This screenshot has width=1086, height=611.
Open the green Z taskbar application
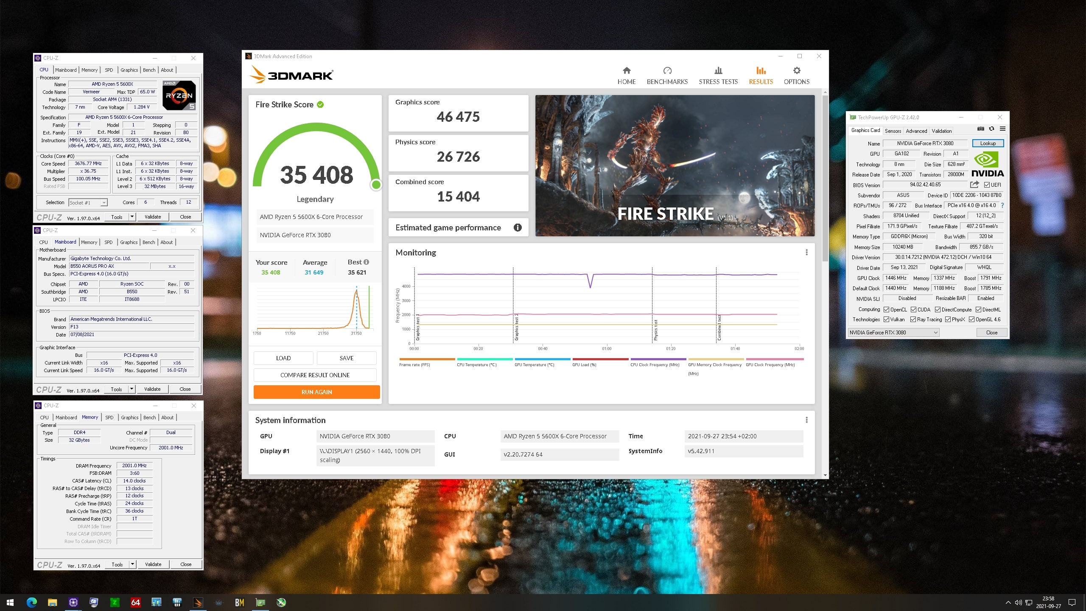tap(115, 602)
